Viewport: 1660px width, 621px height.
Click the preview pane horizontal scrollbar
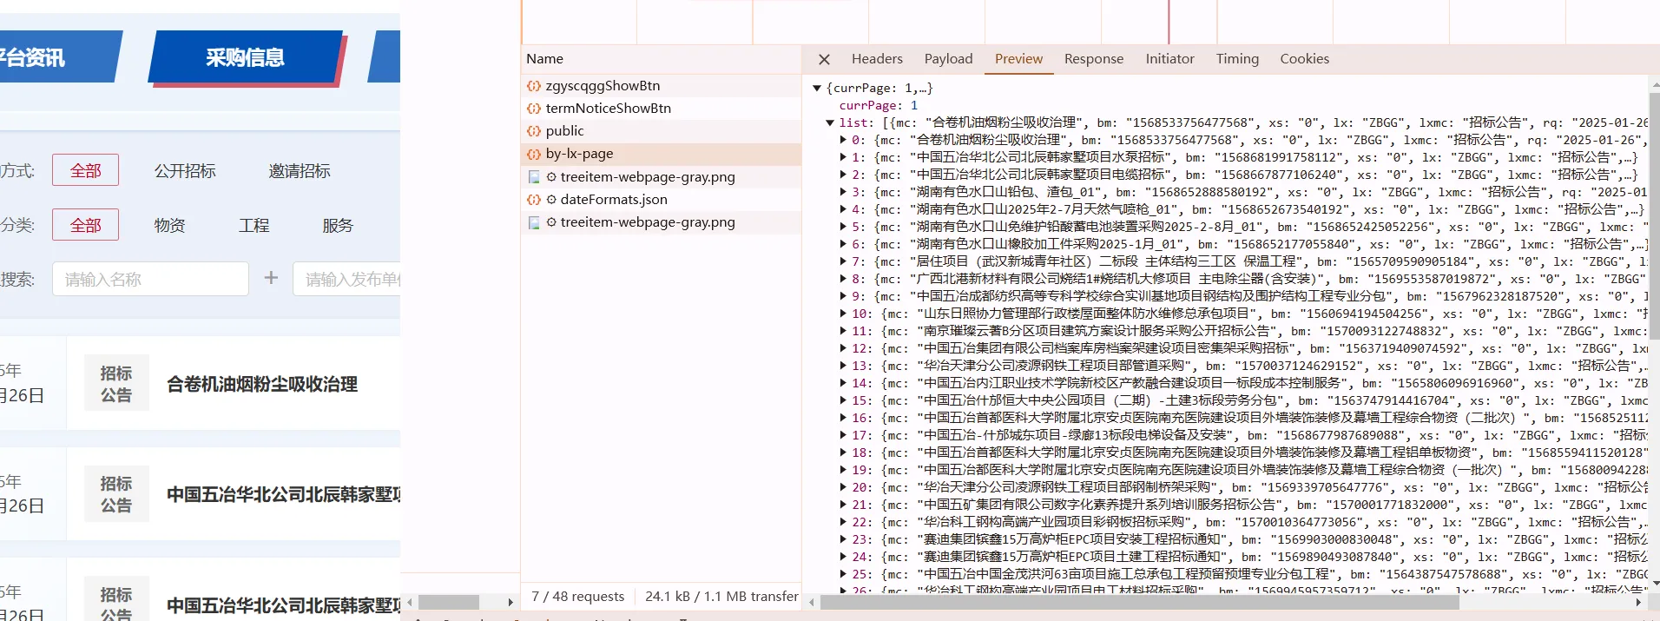pos(1139,602)
